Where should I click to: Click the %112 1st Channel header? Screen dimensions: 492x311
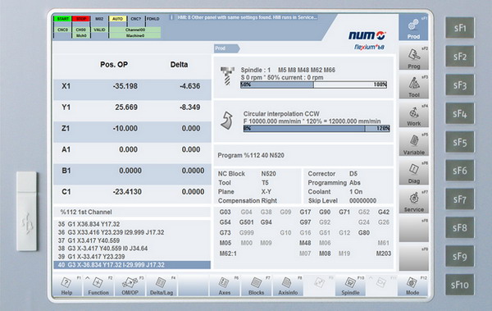click(x=132, y=212)
